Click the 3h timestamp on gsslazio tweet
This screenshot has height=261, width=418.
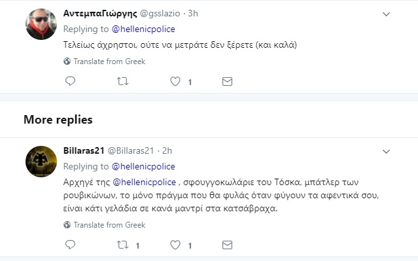[193, 13]
